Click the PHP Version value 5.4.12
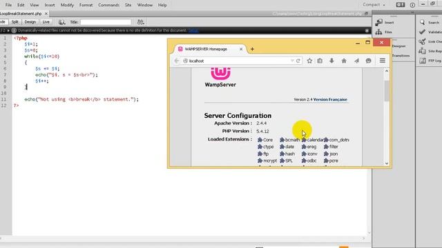 point(262,132)
